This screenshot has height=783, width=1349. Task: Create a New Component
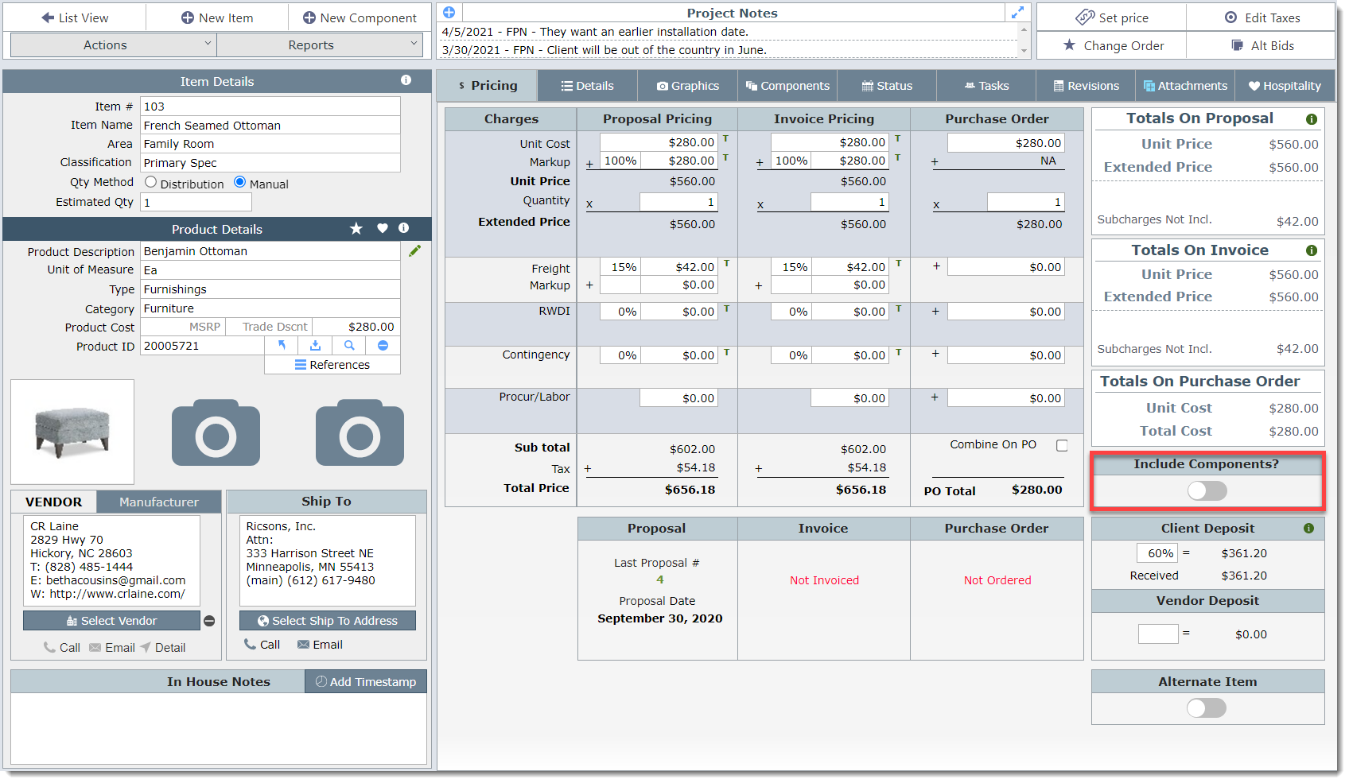click(360, 17)
